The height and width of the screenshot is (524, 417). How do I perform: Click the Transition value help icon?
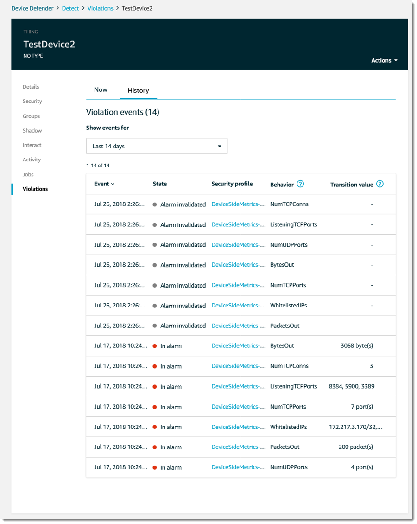(380, 184)
